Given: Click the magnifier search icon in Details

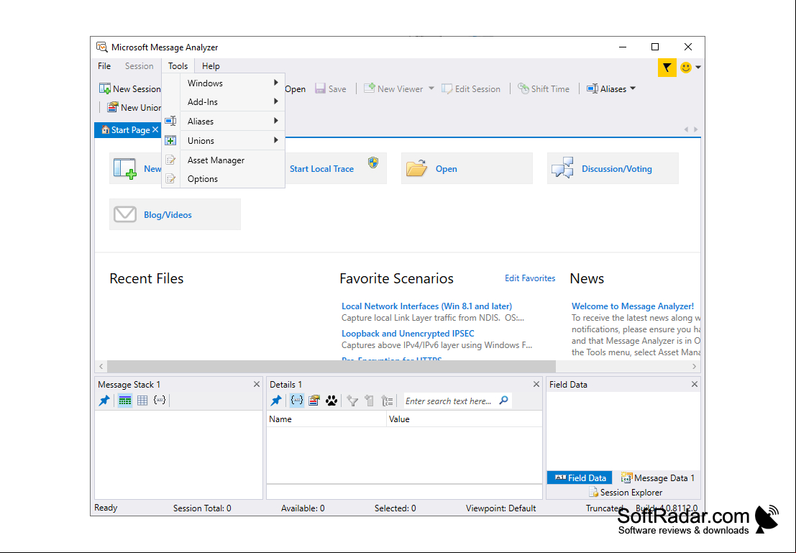Looking at the screenshot, I should (503, 400).
